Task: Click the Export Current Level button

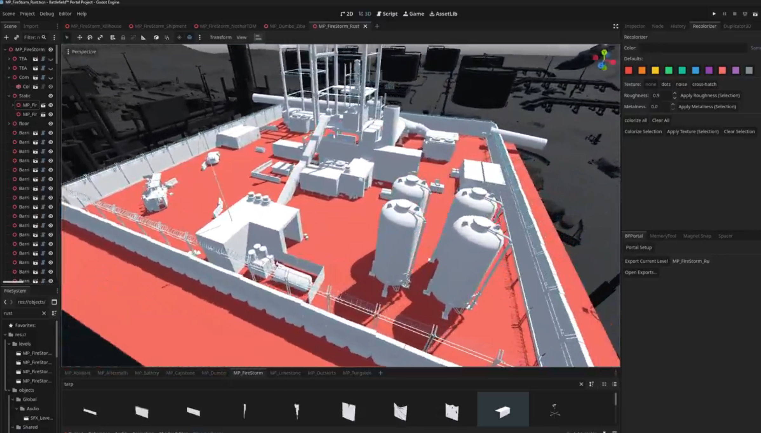Action: pyautogui.click(x=646, y=261)
